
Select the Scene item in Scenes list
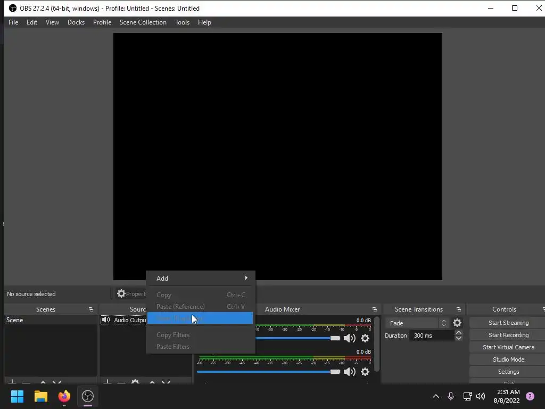point(51,320)
